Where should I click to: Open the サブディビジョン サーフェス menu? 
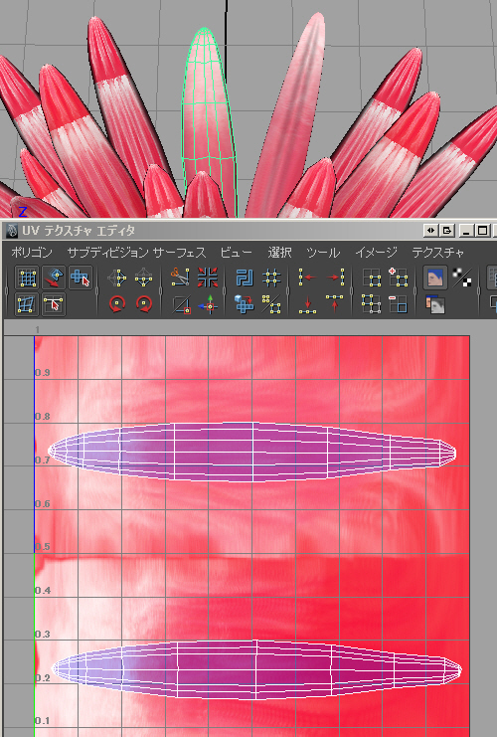[x=136, y=253]
